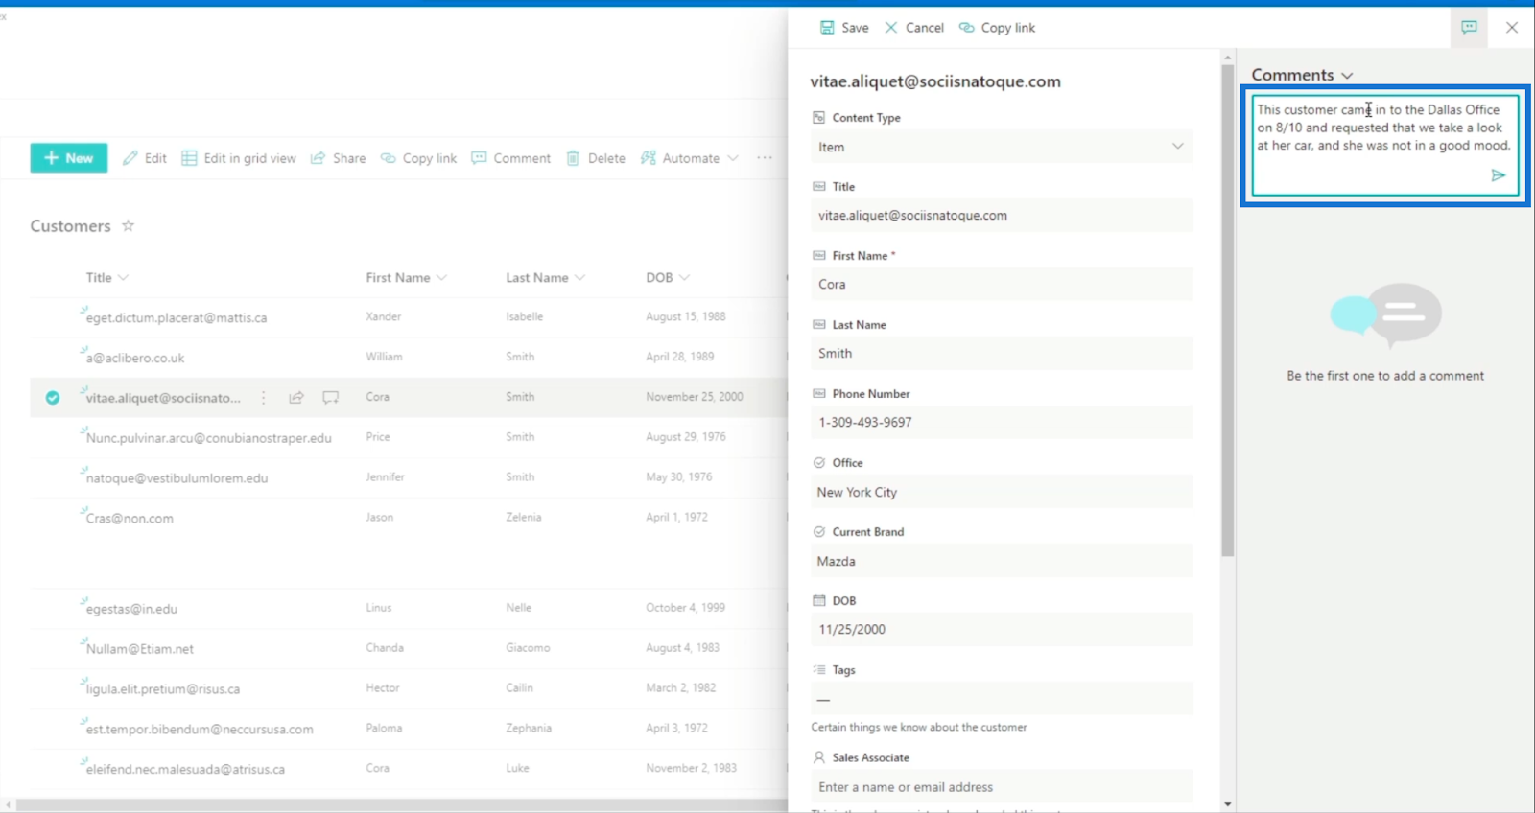Click the DOB date field

1002,630
